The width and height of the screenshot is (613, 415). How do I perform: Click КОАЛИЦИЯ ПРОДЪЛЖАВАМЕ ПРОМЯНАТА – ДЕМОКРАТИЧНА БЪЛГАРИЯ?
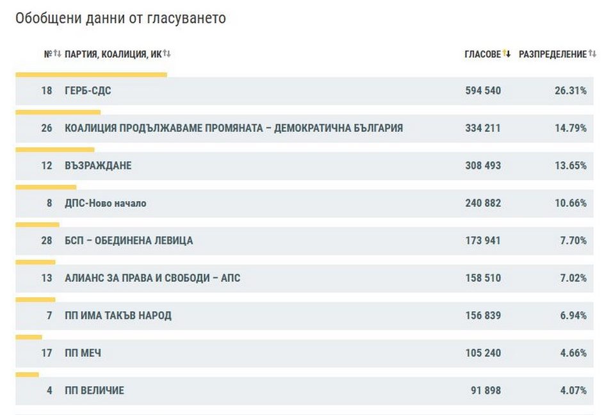pos(234,128)
